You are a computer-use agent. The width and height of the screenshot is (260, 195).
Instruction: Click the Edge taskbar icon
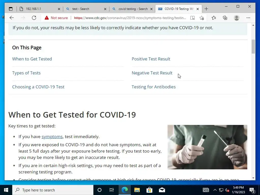tap(124, 190)
